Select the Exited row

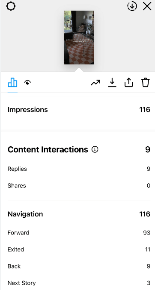(79, 249)
